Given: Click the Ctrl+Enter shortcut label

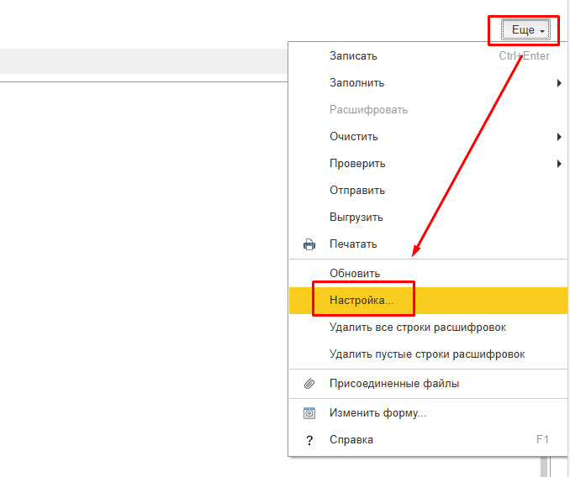Looking at the screenshot, I should pyautogui.click(x=524, y=56).
